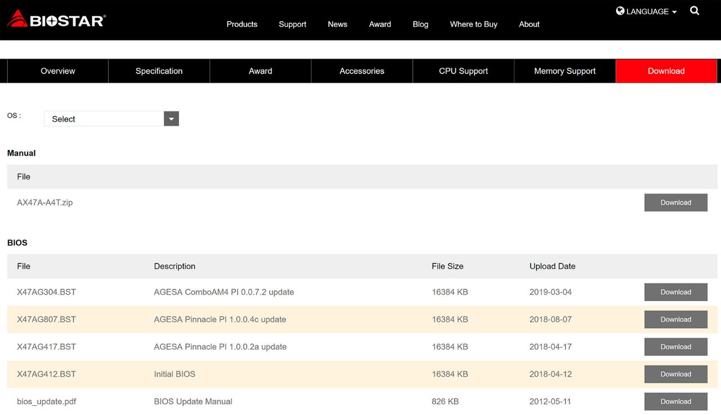The width and height of the screenshot is (721, 415).
Task: Click the X47AG304.BST file name
Action: tap(46, 292)
